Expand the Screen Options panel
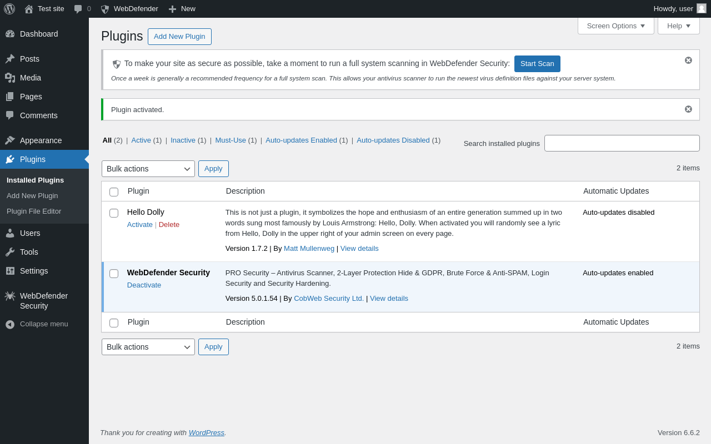The width and height of the screenshot is (711, 444). pos(615,26)
